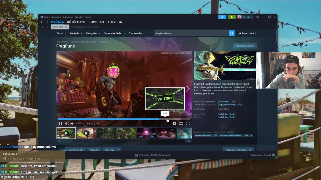The height and width of the screenshot is (180, 321).
Task: Switch to the MAĞAZA tab
Action: 57,22
